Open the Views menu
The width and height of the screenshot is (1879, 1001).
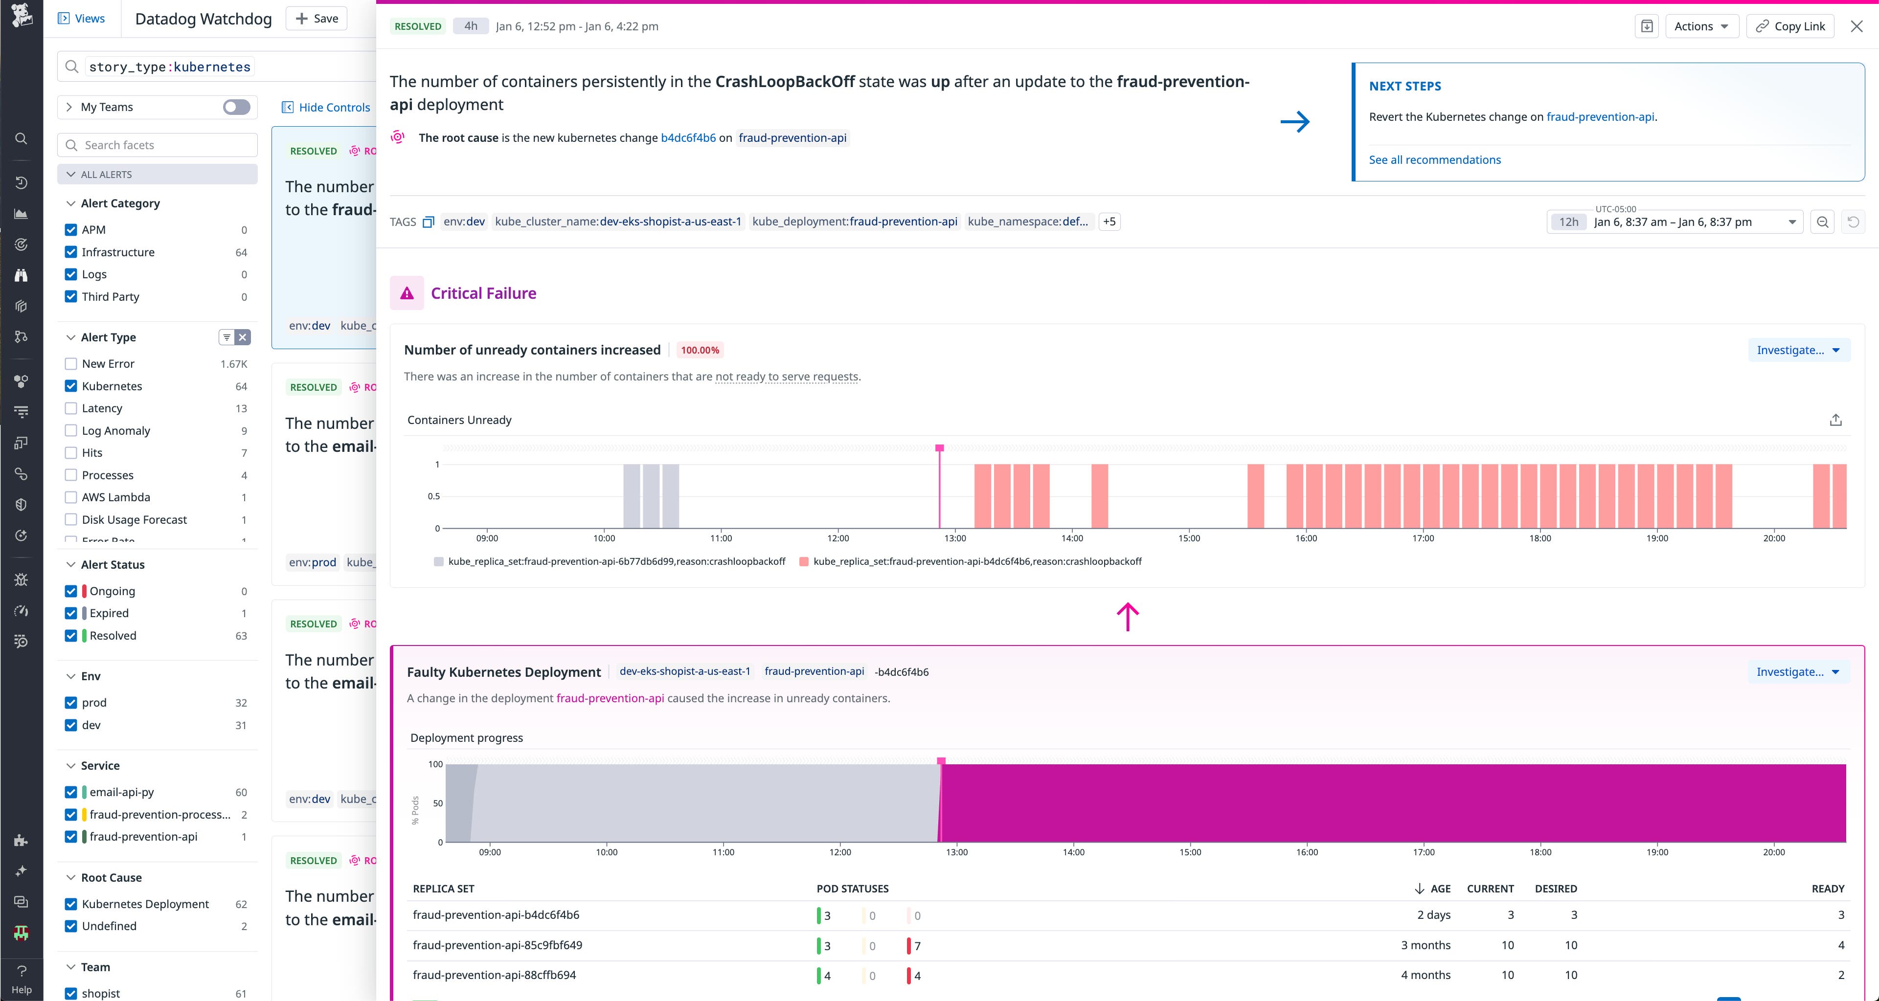(x=81, y=18)
